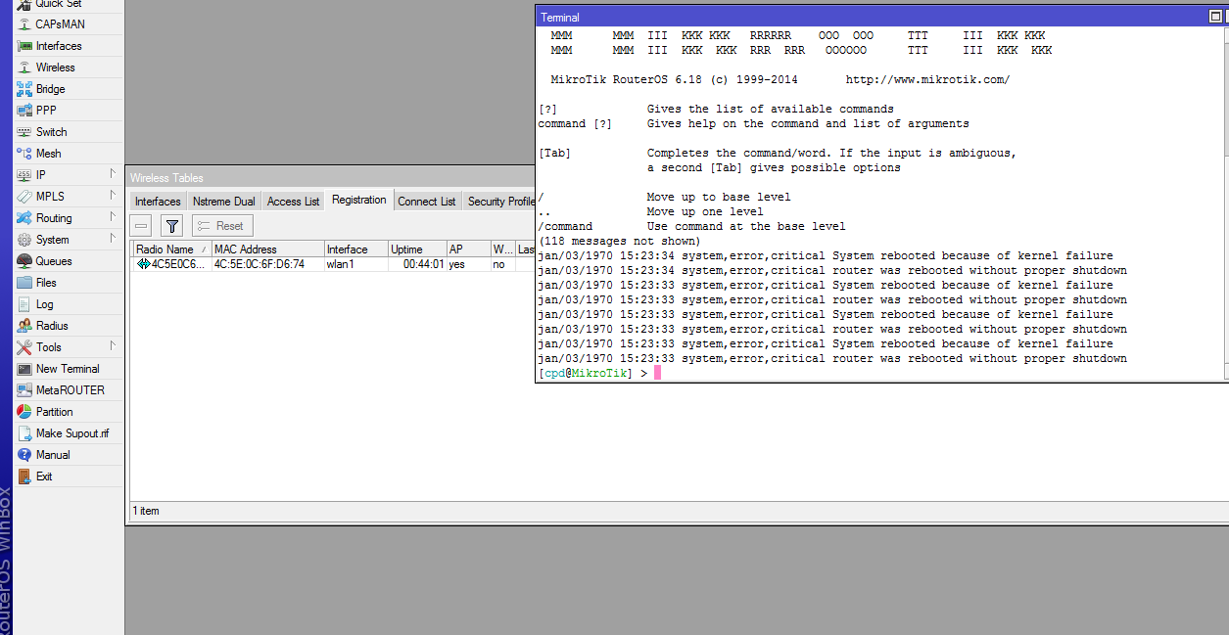
Task: Click the Make Supout.rif icon
Action: pos(24,433)
